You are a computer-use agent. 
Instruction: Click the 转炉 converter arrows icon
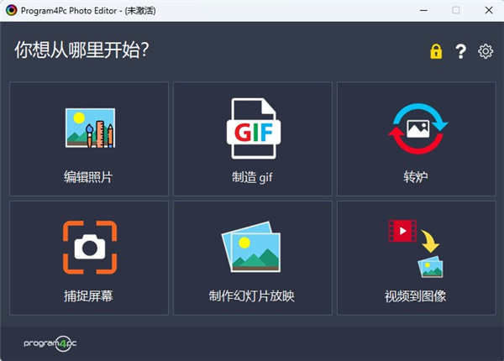(417, 128)
